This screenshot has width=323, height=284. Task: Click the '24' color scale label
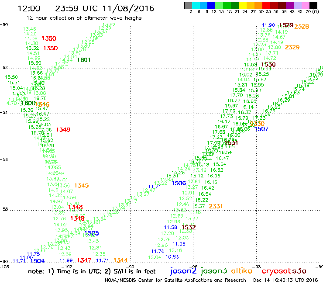click(x=245, y=12)
